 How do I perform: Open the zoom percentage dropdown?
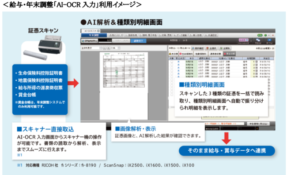click(116, 48)
